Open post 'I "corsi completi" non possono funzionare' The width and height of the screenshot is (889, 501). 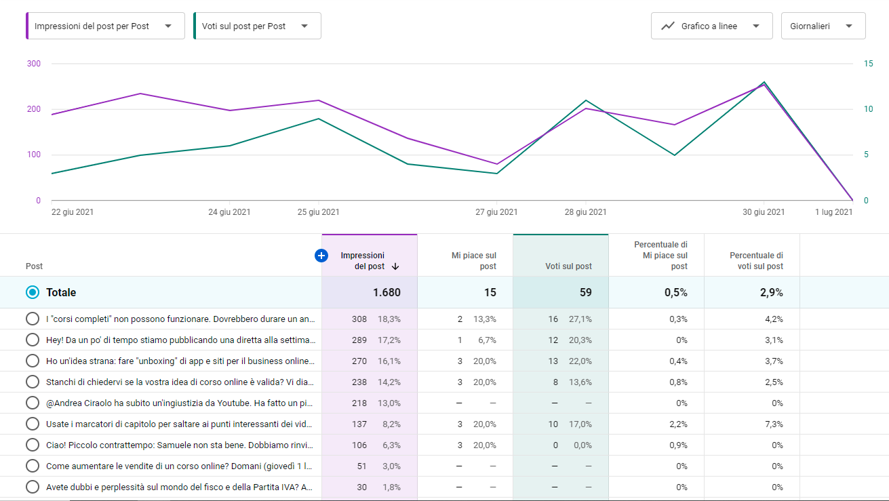click(180, 319)
